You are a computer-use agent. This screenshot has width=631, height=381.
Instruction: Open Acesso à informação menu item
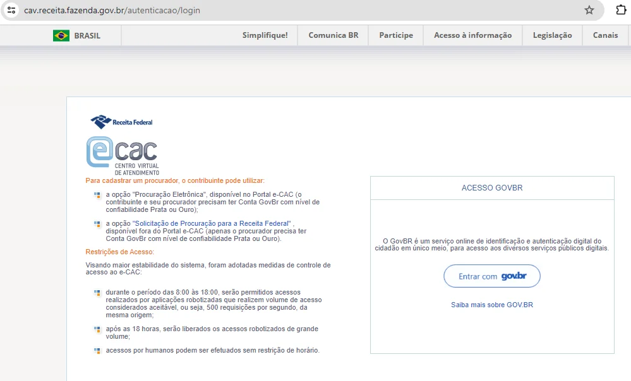tap(472, 35)
